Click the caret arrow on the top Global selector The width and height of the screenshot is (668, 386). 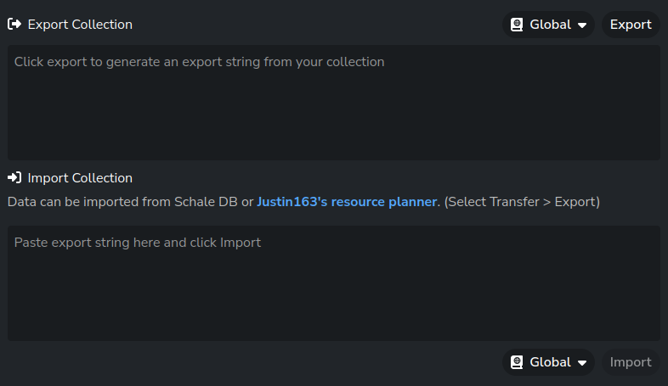click(582, 25)
